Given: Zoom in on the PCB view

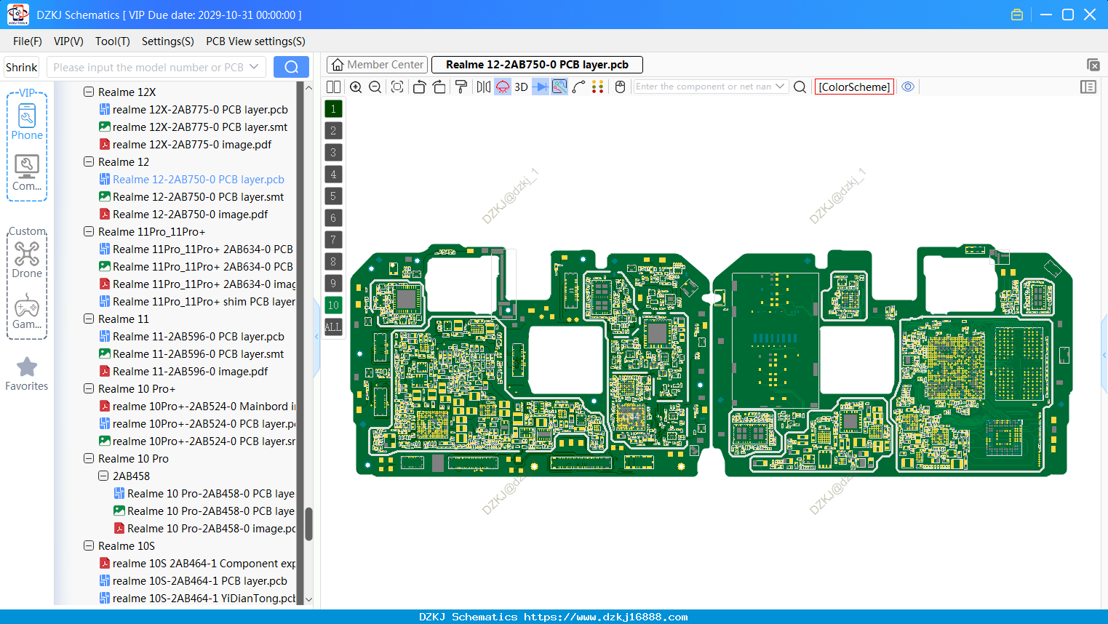Looking at the screenshot, I should [356, 87].
